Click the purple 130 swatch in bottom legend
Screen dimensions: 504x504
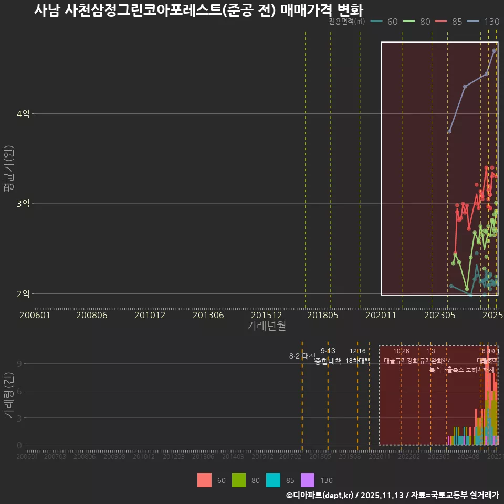308,480
